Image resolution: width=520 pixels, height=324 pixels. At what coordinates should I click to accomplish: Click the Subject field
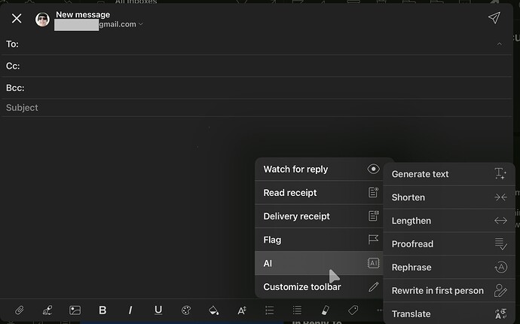[257, 108]
